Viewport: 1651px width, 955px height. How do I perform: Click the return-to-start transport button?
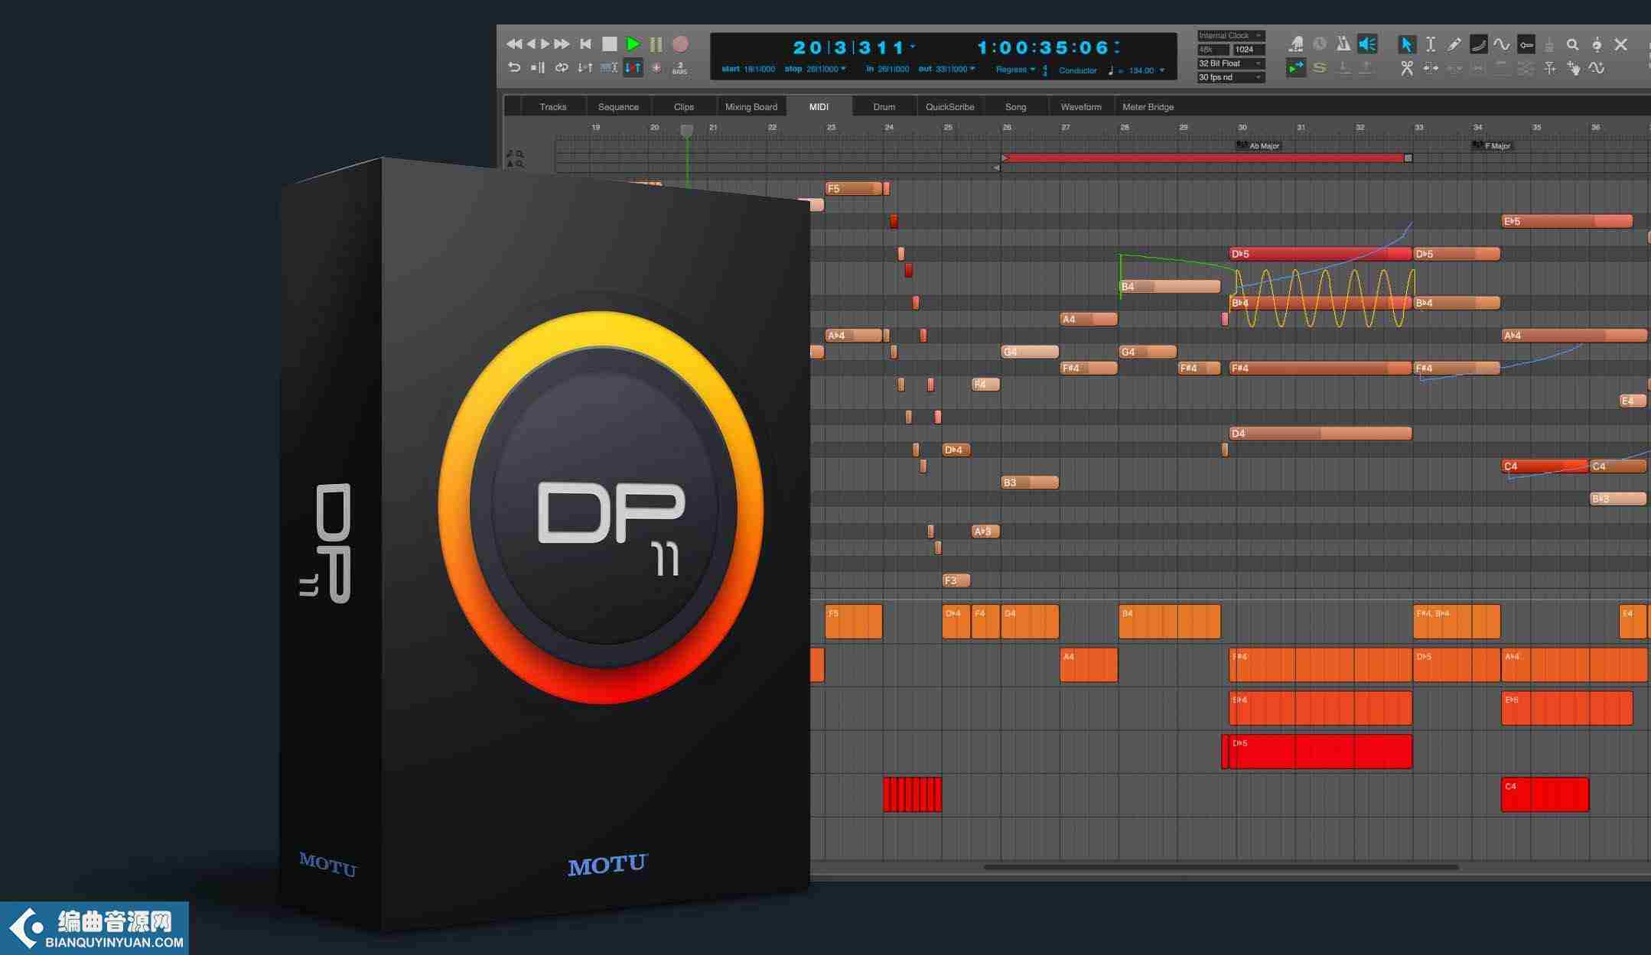point(585,44)
